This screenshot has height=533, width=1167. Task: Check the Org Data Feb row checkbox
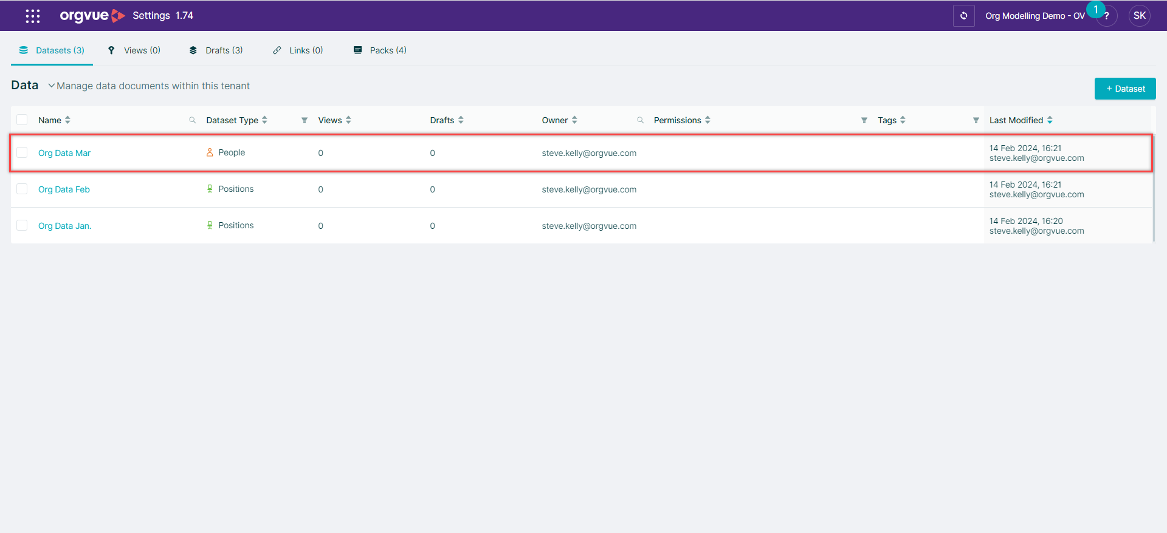click(22, 189)
